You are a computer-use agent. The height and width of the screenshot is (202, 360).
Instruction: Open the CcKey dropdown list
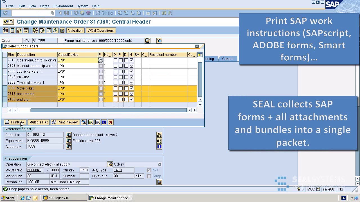(159, 164)
